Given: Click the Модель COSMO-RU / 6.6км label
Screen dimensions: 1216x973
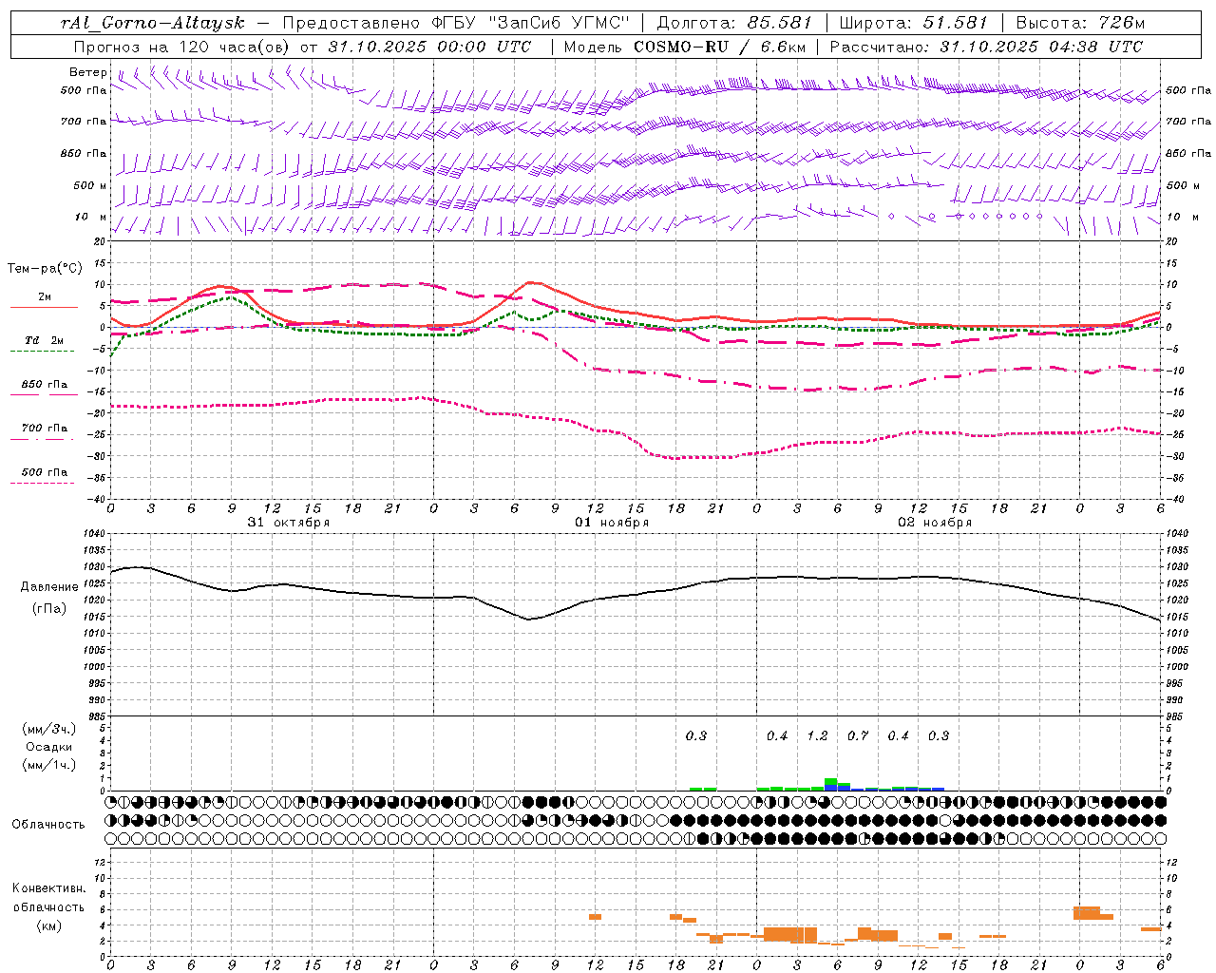Looking at the screenshot, I should coord(683,47).
